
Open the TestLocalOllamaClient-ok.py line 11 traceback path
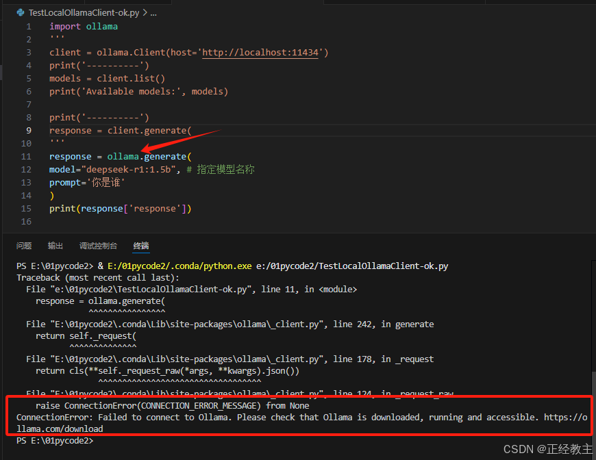tap(192, 290)
